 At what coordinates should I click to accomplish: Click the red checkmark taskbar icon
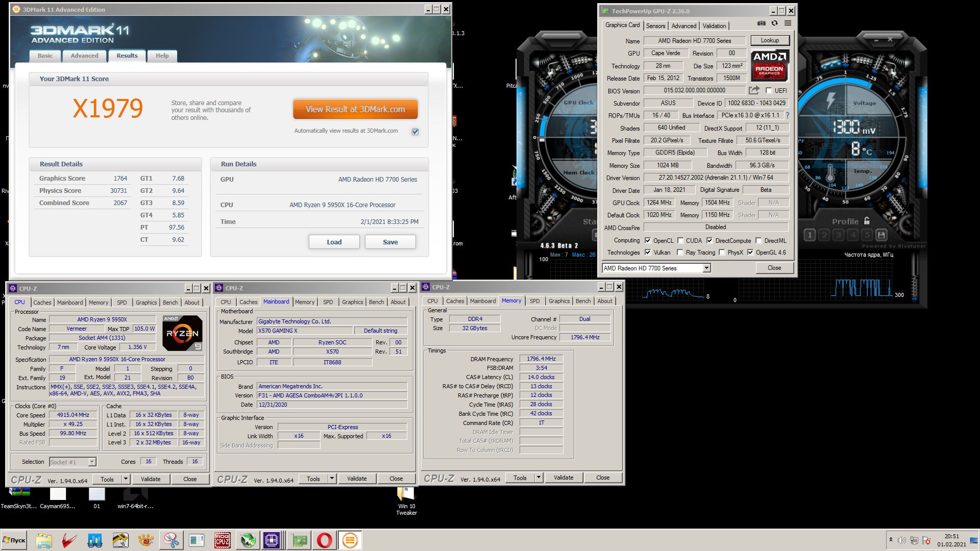[69, 540]
